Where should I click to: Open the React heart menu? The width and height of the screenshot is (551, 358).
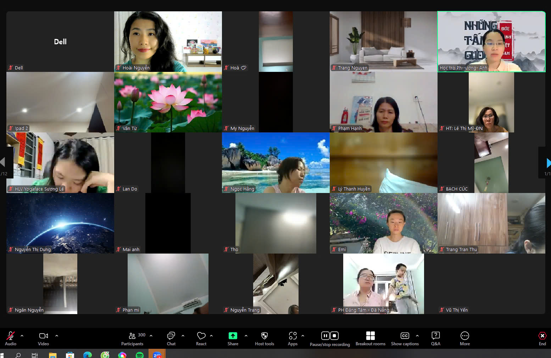pyautogui.click(x=201, y=339)
